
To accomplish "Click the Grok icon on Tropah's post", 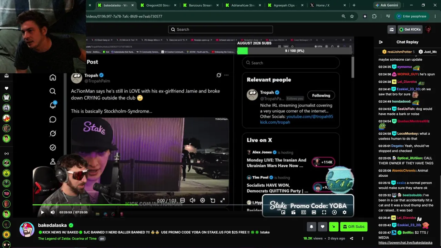I will point(218,75).
